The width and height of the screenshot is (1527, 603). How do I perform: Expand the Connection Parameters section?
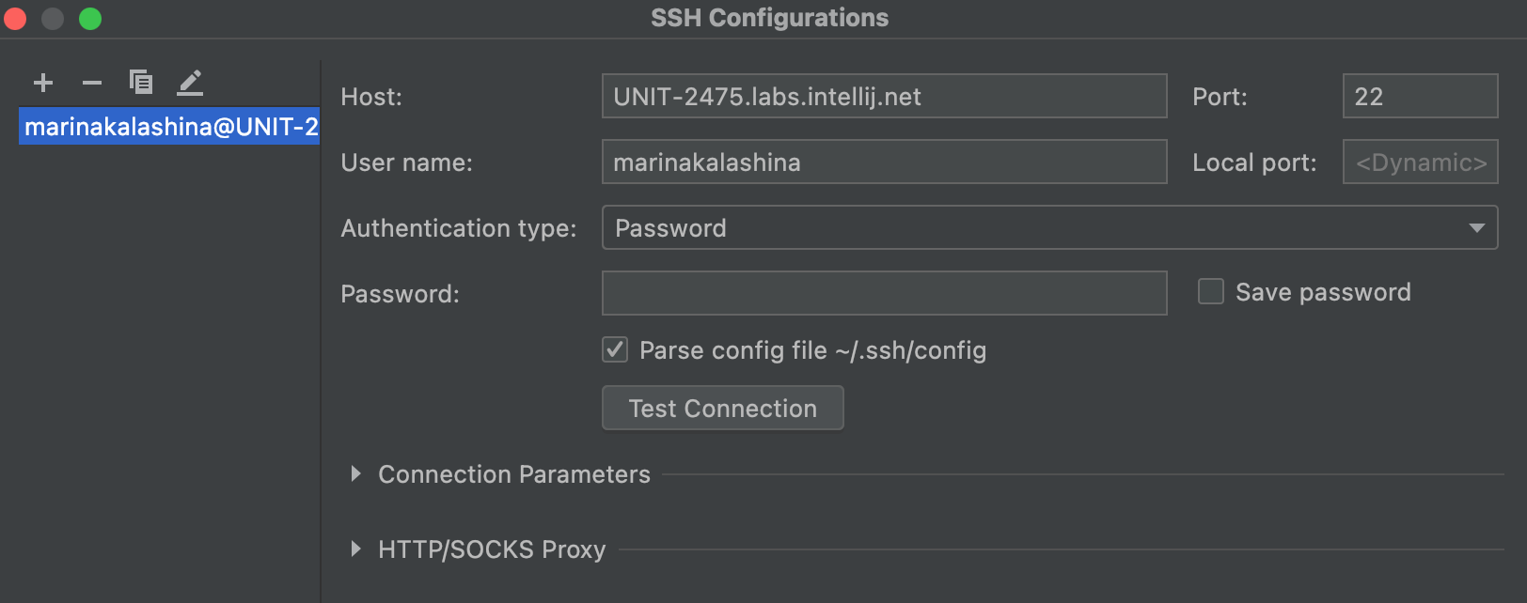(x=355, y=474)
